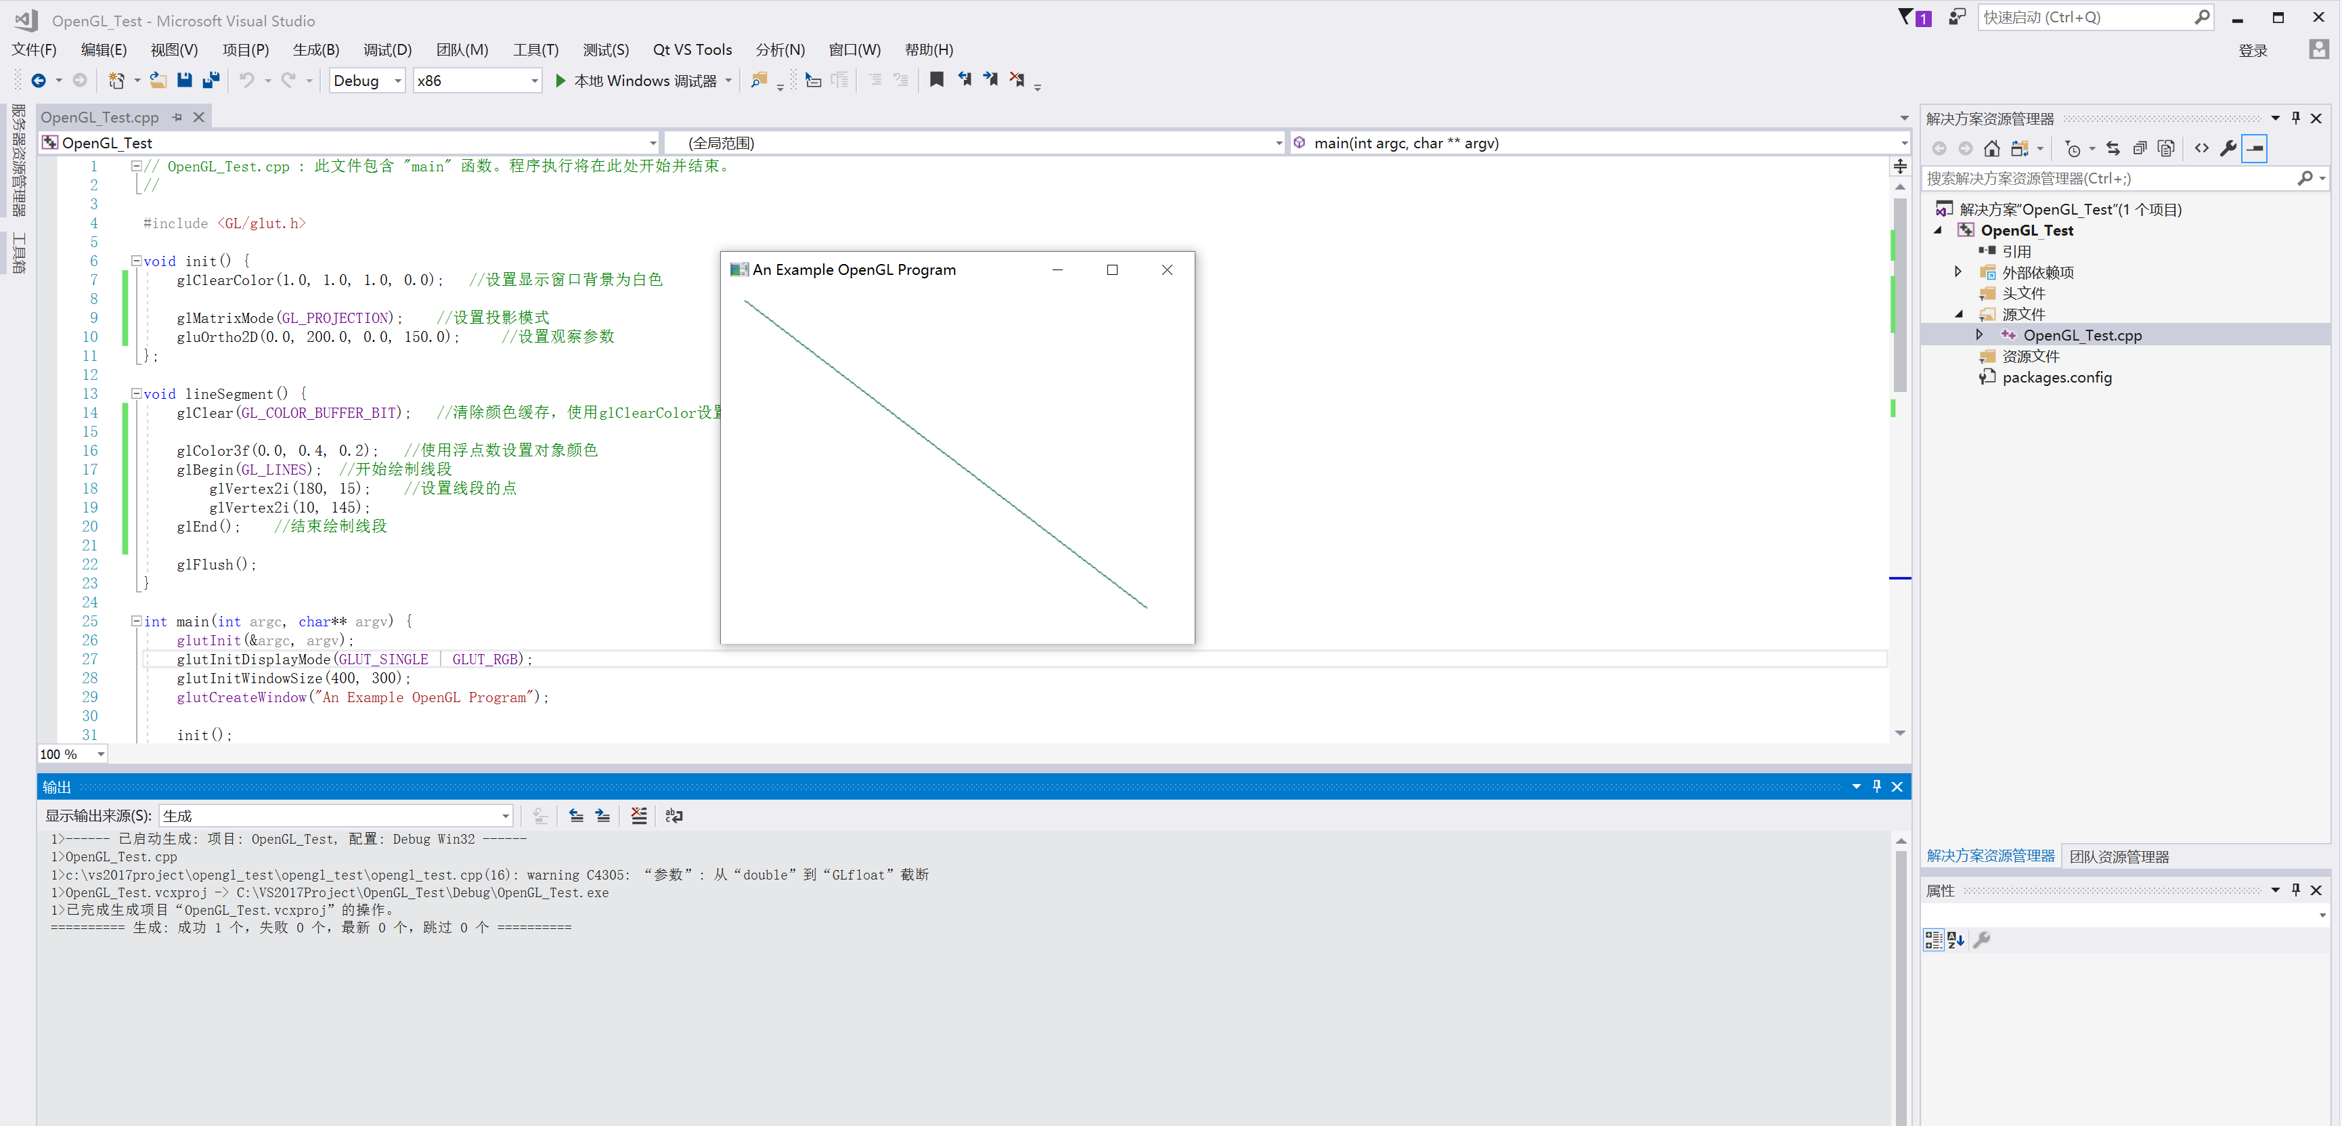Click the toggle bookmark icon in toolbar

point(936,80)
